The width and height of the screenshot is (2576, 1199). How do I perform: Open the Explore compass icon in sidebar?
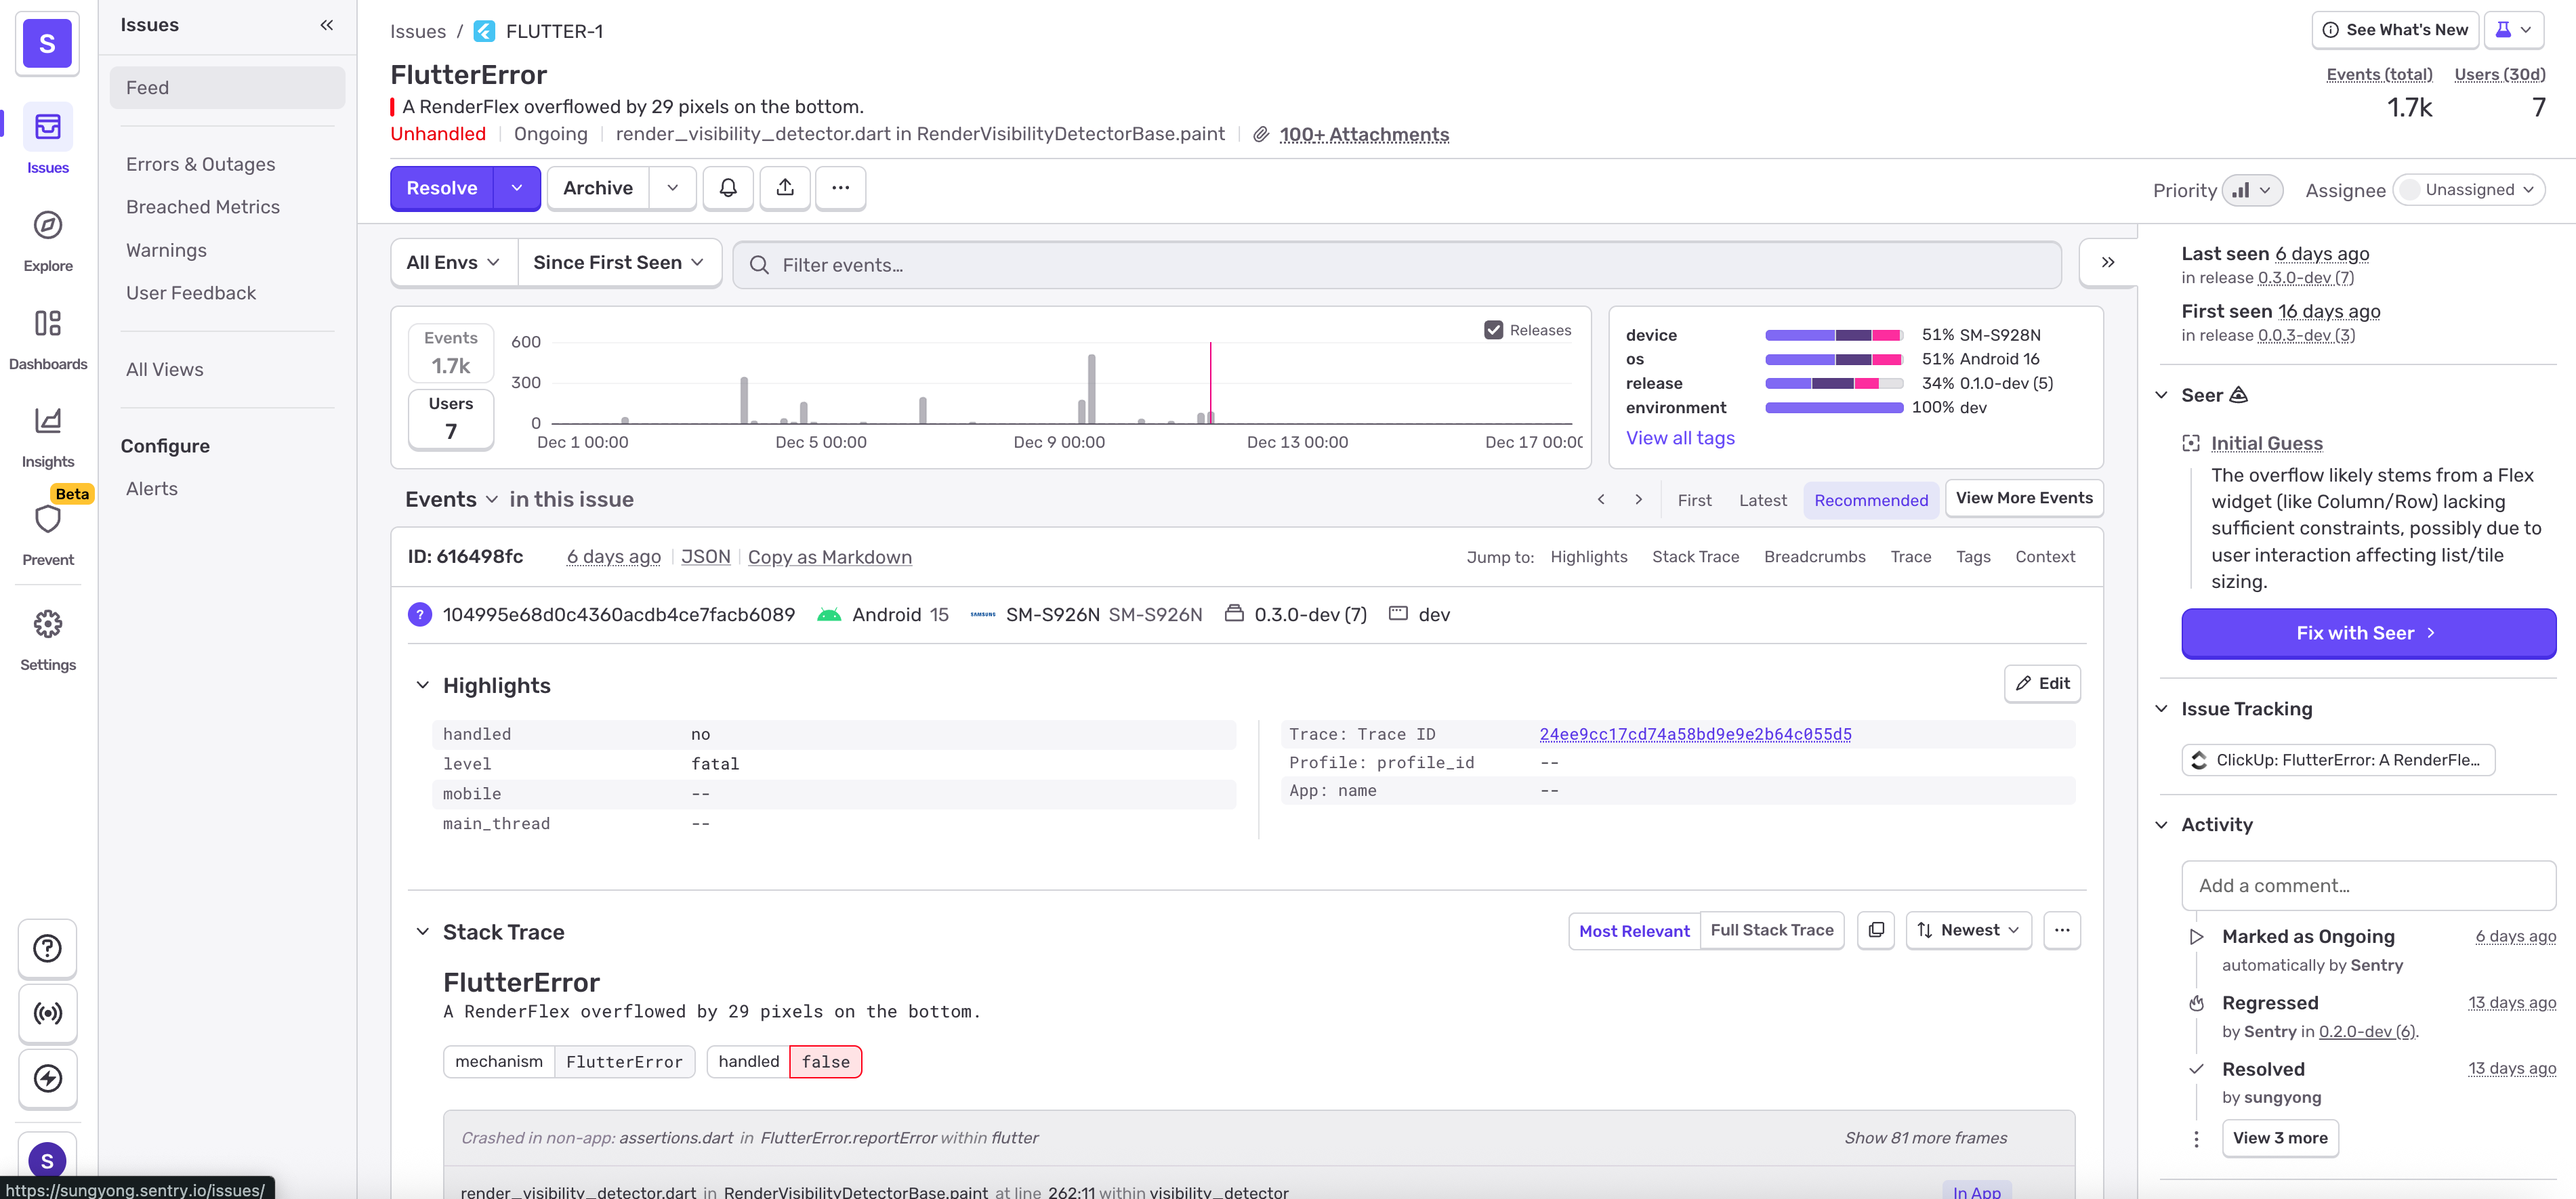click(x=48, y=226)
